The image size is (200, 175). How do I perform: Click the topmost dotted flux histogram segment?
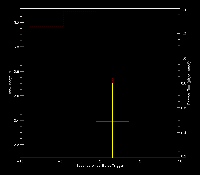80,12
